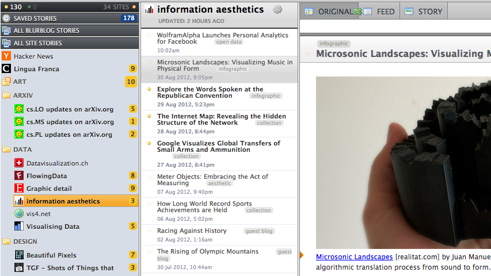Screen dimensions: 491x276
Task: Open Saved Stories clock icon
Action: click(6, 18)
